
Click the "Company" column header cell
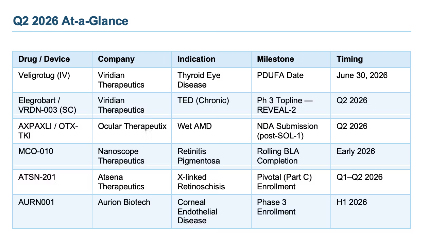[x=116, y=59]
